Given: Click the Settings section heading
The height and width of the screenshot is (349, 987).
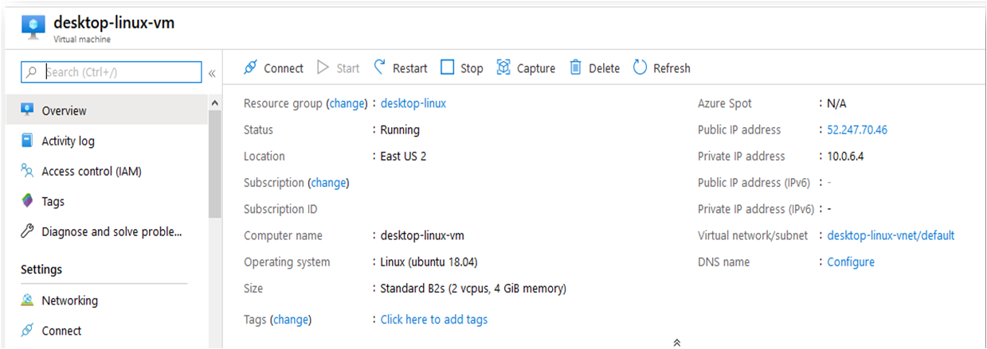Looking at the screenshot, I should pyautogui.click(x=41, y=270).
